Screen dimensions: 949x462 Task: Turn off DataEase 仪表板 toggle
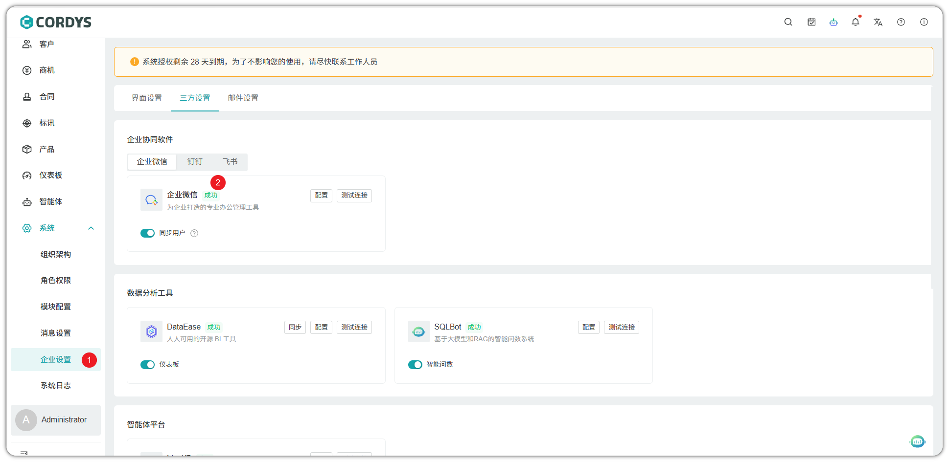pyautogui.click(x=147, y=365)
